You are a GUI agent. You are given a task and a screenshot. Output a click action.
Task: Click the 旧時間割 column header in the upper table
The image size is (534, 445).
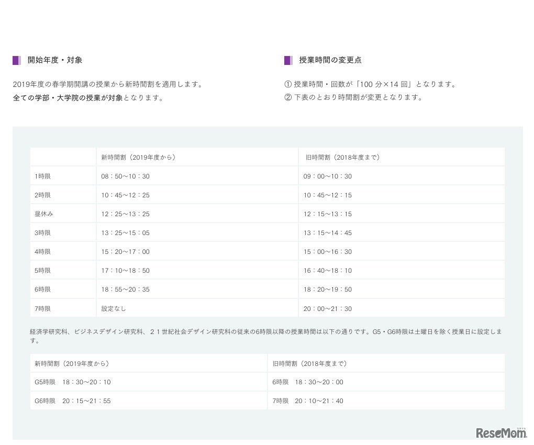[x=342, y=157]
